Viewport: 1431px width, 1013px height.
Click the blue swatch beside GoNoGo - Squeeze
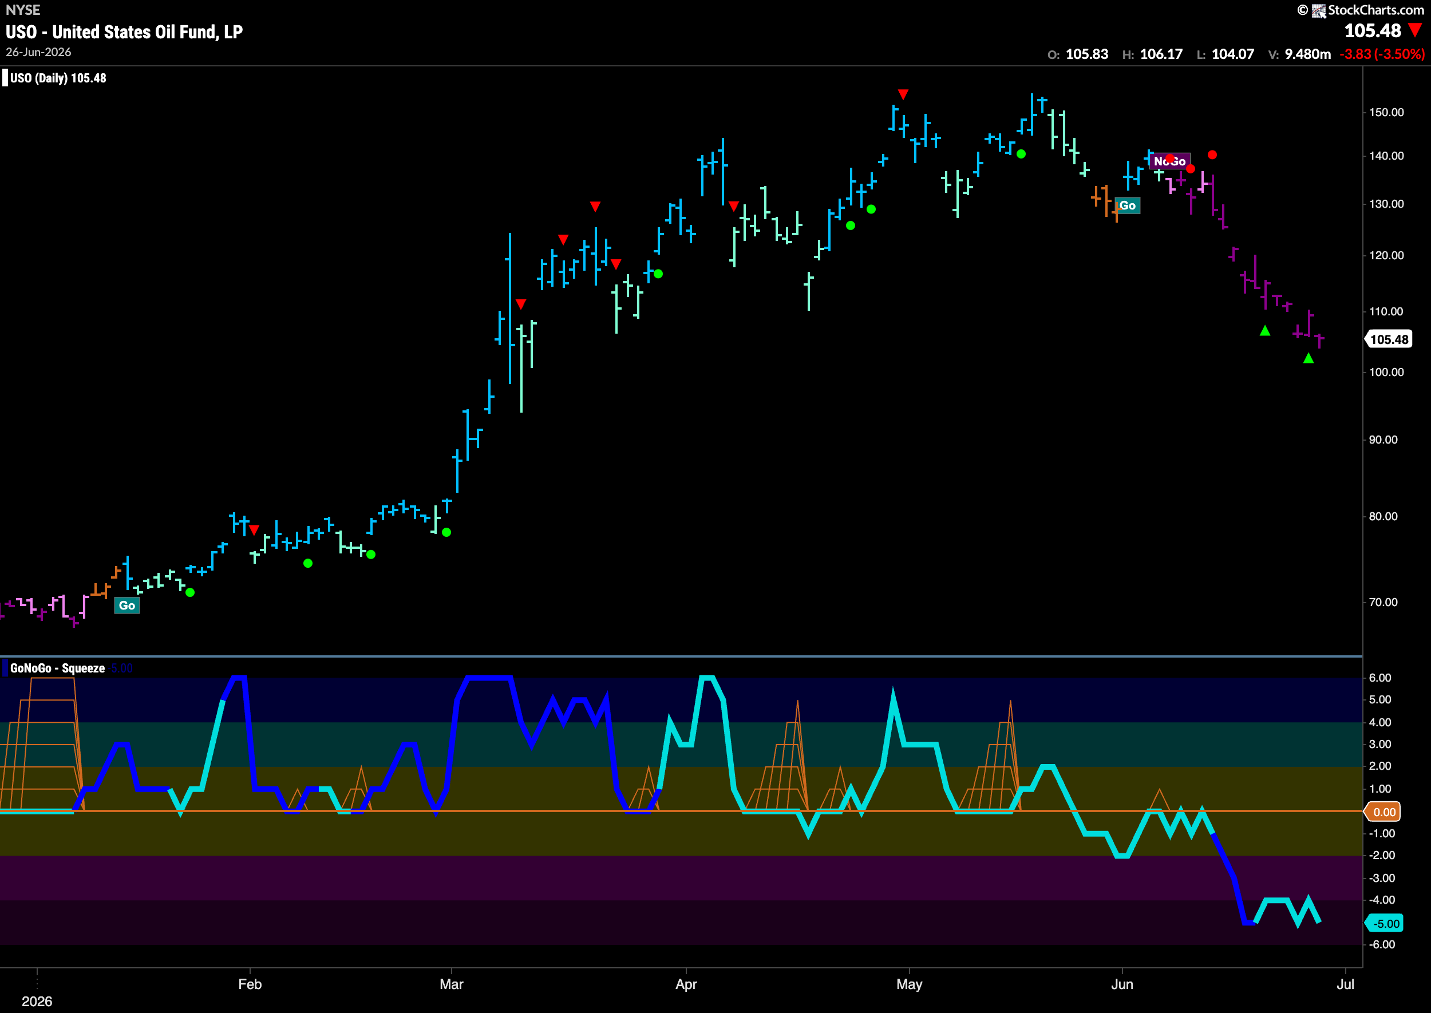(5, 668)
